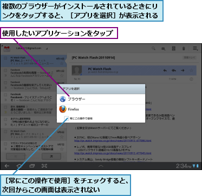202x196 pixels.
Task: Tap the message details info icon
Action: click(191, 79)
